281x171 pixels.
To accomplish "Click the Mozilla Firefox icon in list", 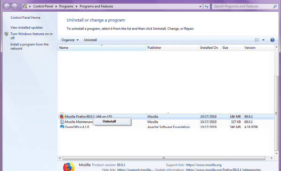I will 62,117.
